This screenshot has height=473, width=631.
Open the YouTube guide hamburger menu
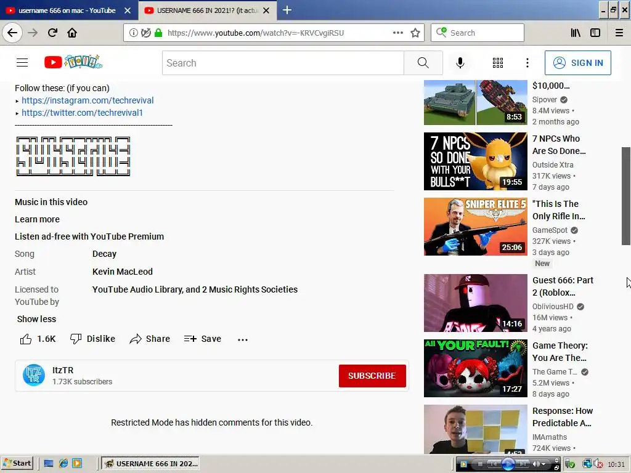click(x=22, y=63)
